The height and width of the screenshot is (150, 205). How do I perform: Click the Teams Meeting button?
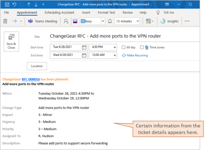[x=43, y=21]
